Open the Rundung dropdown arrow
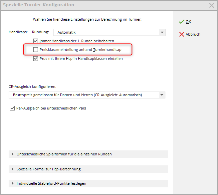The image size is (218, 195). (162, 32)
